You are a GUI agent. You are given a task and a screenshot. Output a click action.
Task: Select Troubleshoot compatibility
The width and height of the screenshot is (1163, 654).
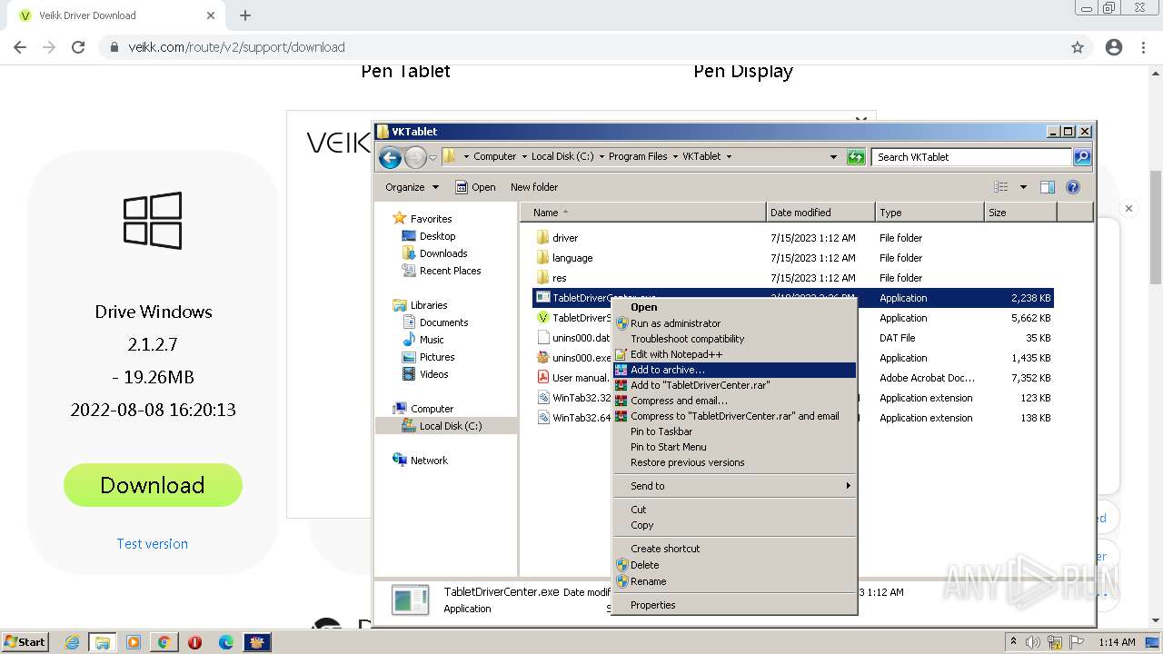pyautogui.click(x=734, y=339)
